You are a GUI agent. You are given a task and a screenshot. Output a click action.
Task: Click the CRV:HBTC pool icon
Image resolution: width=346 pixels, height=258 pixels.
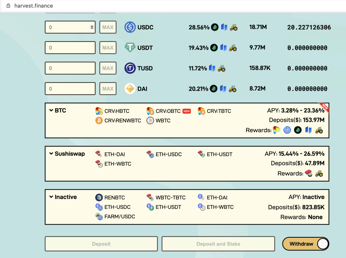(99, 111)
